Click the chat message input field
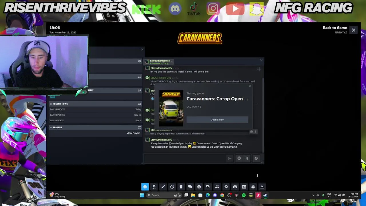 [185, 158]
